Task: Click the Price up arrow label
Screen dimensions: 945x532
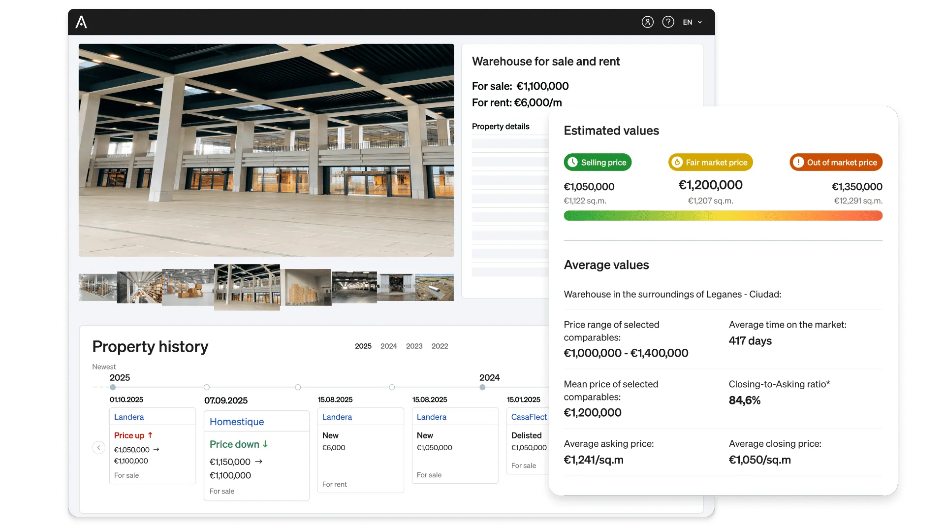Action: pos(133,435)
